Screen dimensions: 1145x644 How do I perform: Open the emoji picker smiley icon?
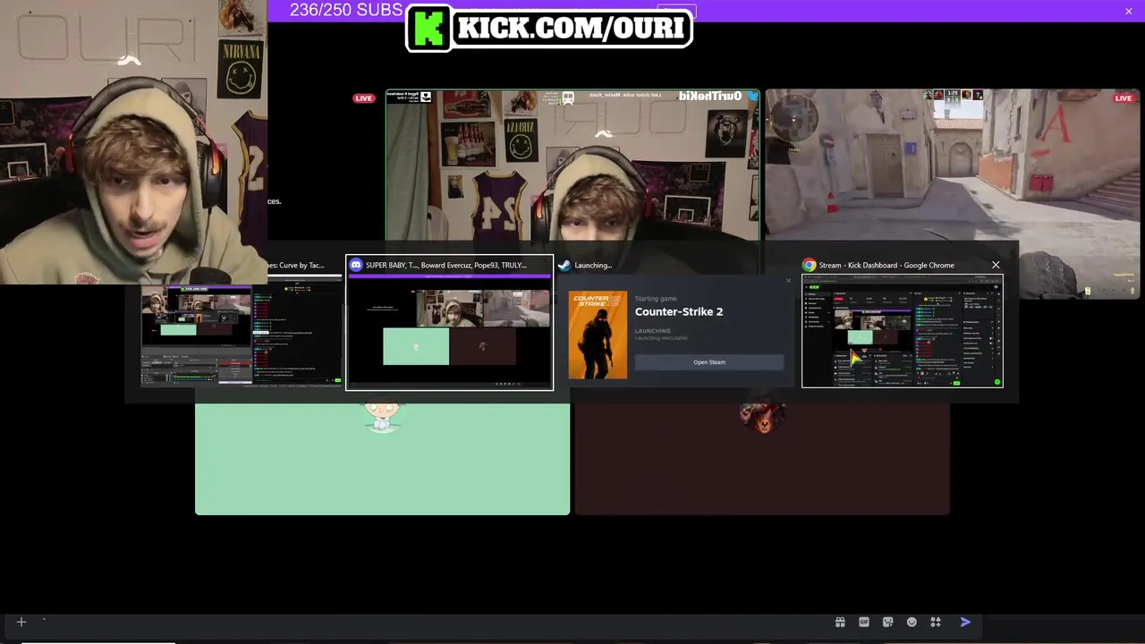912,622
